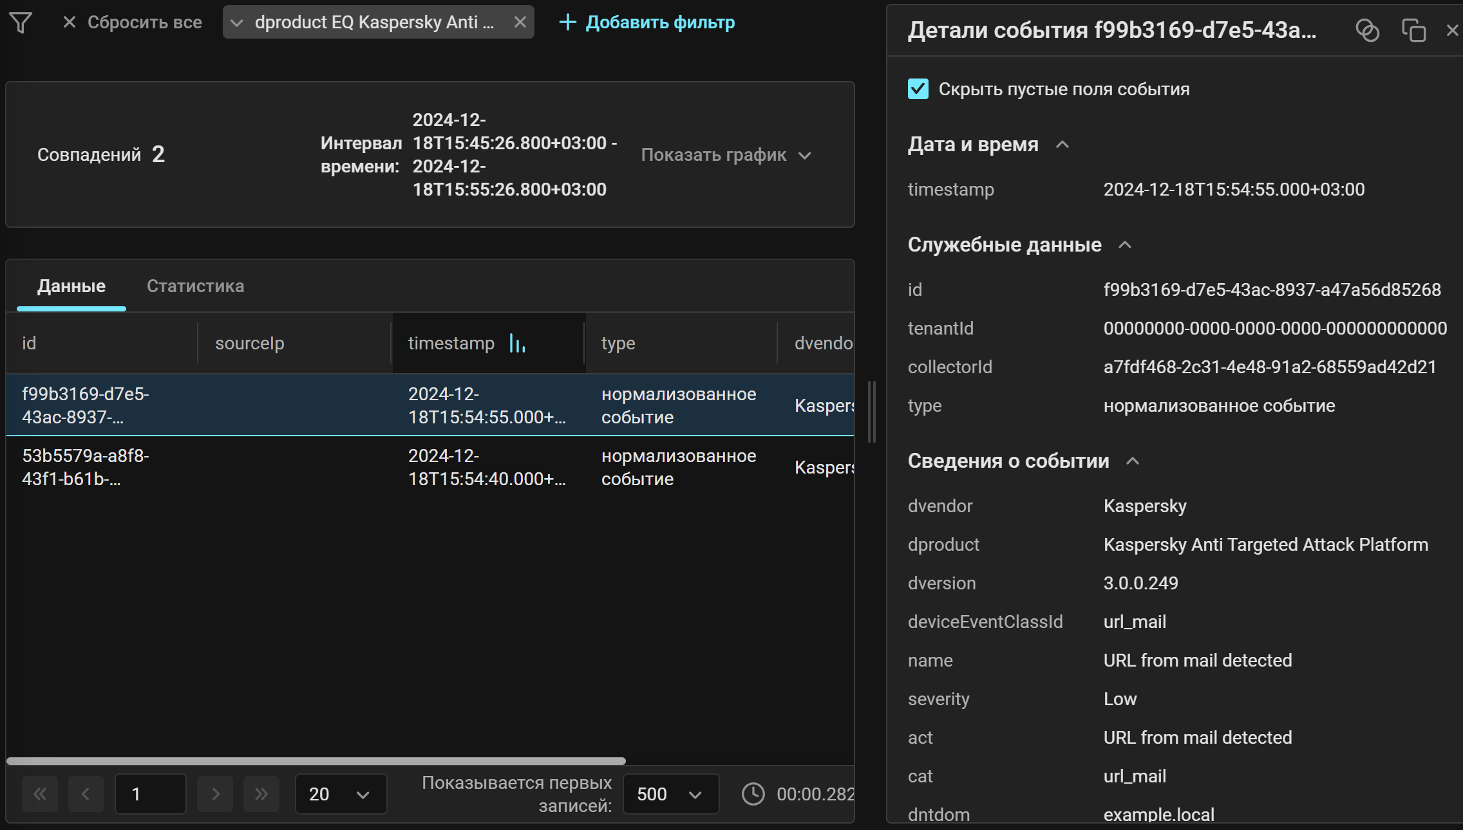Click the deviceEventClassId value url_mail

[1135, 622]
